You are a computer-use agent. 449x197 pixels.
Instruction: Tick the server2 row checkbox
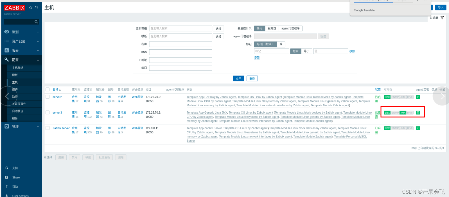point(48,97)
